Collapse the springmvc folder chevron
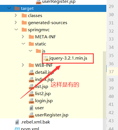The width and height of the screenshot is (118, 130). click(16, 30)
